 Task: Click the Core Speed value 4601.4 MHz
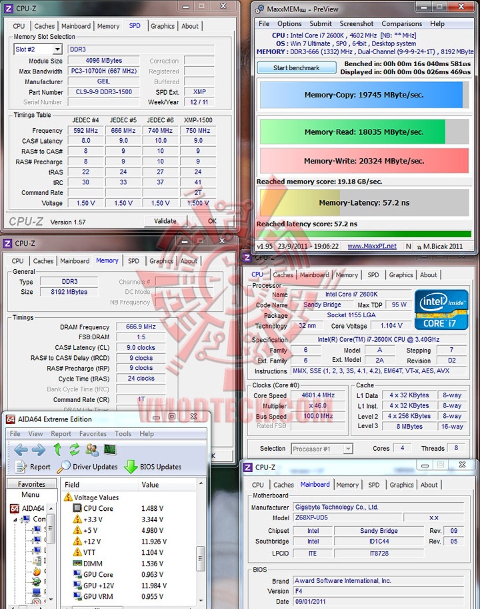click(318, 395)
